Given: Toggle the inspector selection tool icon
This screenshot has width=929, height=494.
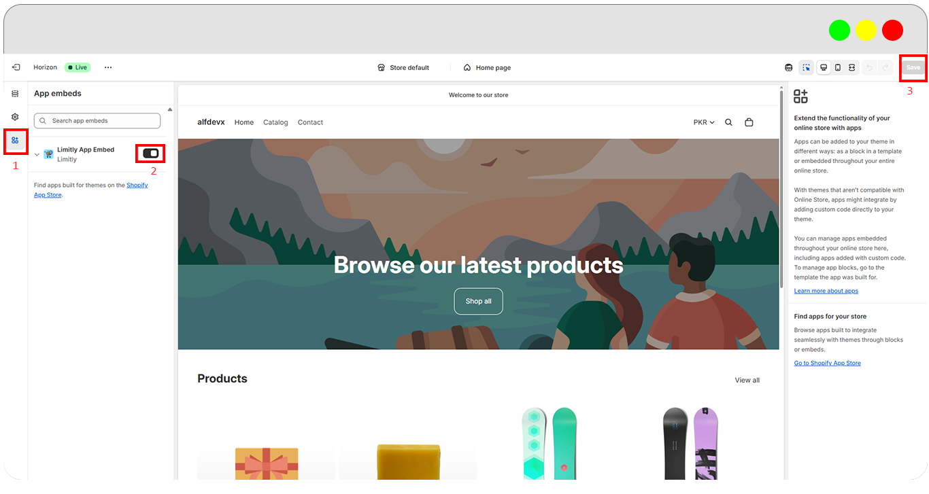Looking at the screenshot, I should [x=806, y=67].
